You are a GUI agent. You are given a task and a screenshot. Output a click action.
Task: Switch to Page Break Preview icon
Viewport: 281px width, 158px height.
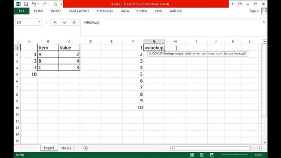[x=212, y=155]
